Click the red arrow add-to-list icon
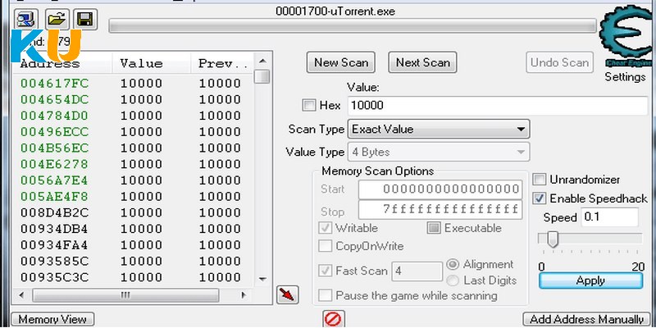Viewport: 656px width, 328px height. coord(288,295)
